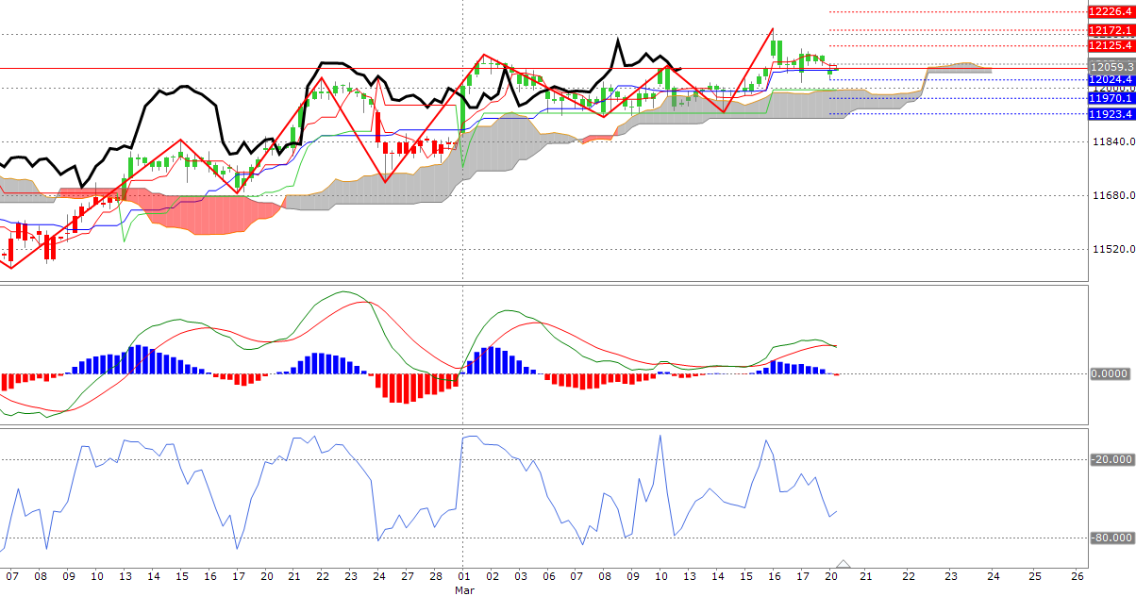Image resolution: width=1136 pixels, height=596 pixels.
Task: Click the gray chart shift triangle marker
Action: click(844, 562)
